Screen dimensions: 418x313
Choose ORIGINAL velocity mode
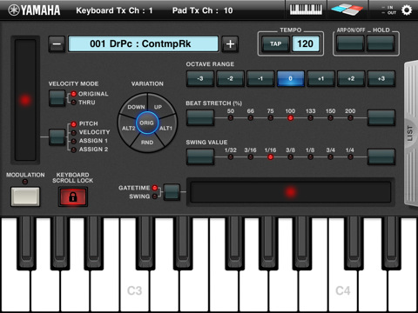tap(90, 94)
